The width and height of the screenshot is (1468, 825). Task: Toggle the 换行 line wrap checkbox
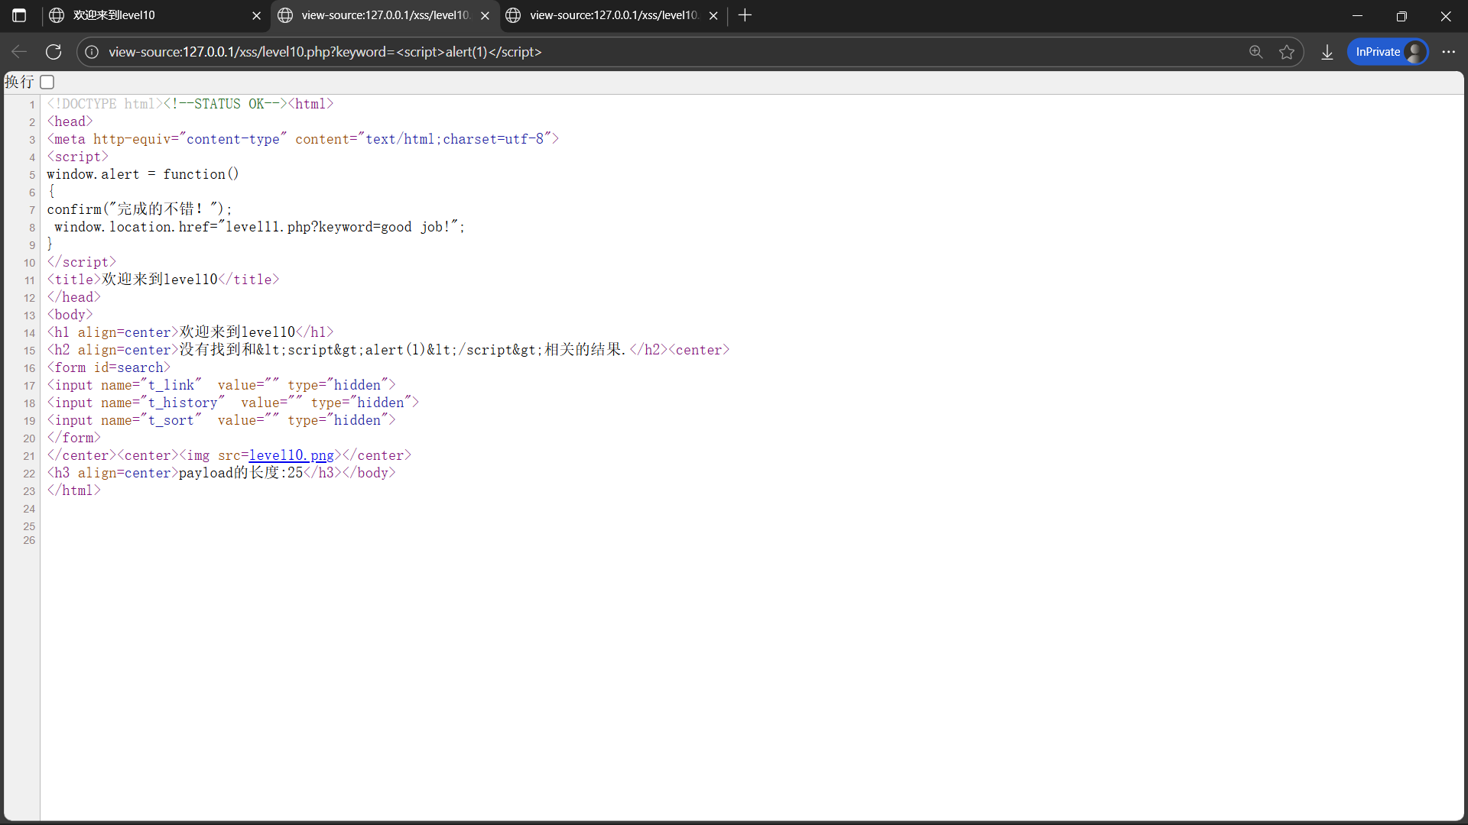click(47, 82)
